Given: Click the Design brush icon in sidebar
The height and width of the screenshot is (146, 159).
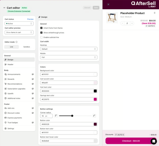Looking at the screenshot, I should pos(5,59).
